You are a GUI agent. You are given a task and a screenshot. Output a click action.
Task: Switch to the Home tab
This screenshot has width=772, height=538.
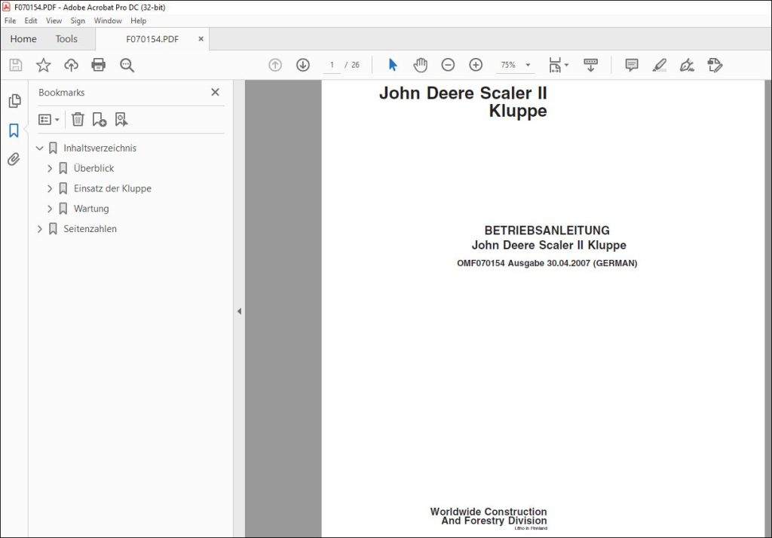(23, 39)
